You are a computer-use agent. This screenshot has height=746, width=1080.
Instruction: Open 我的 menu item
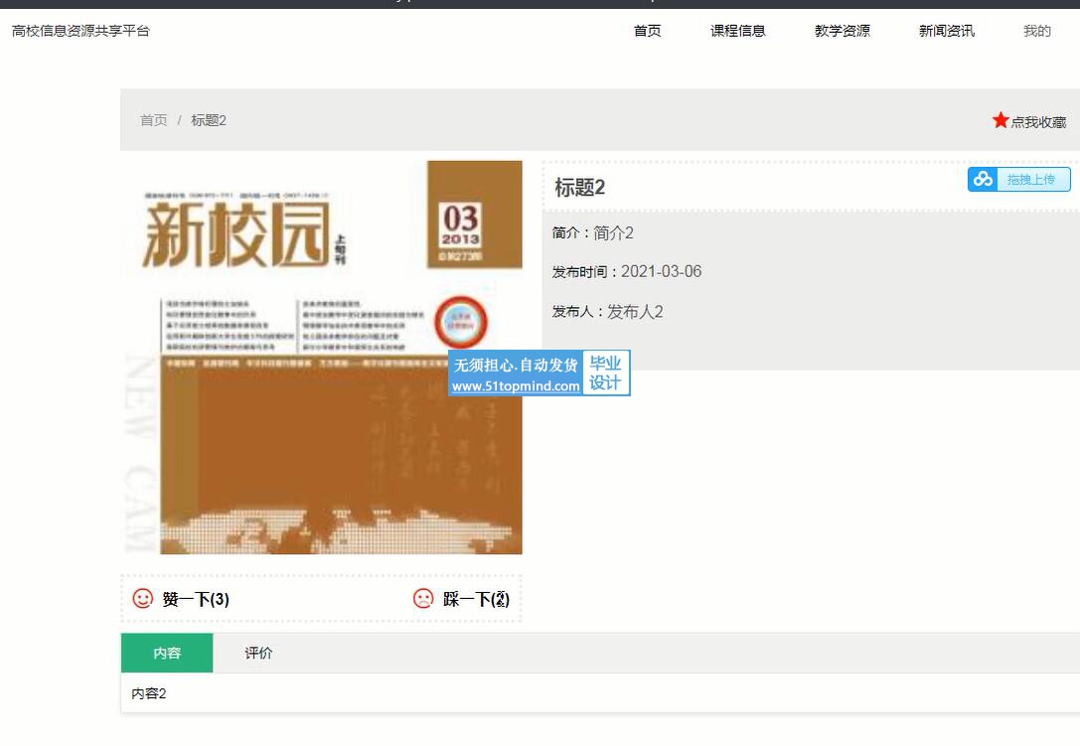(x=1036, y=31)
